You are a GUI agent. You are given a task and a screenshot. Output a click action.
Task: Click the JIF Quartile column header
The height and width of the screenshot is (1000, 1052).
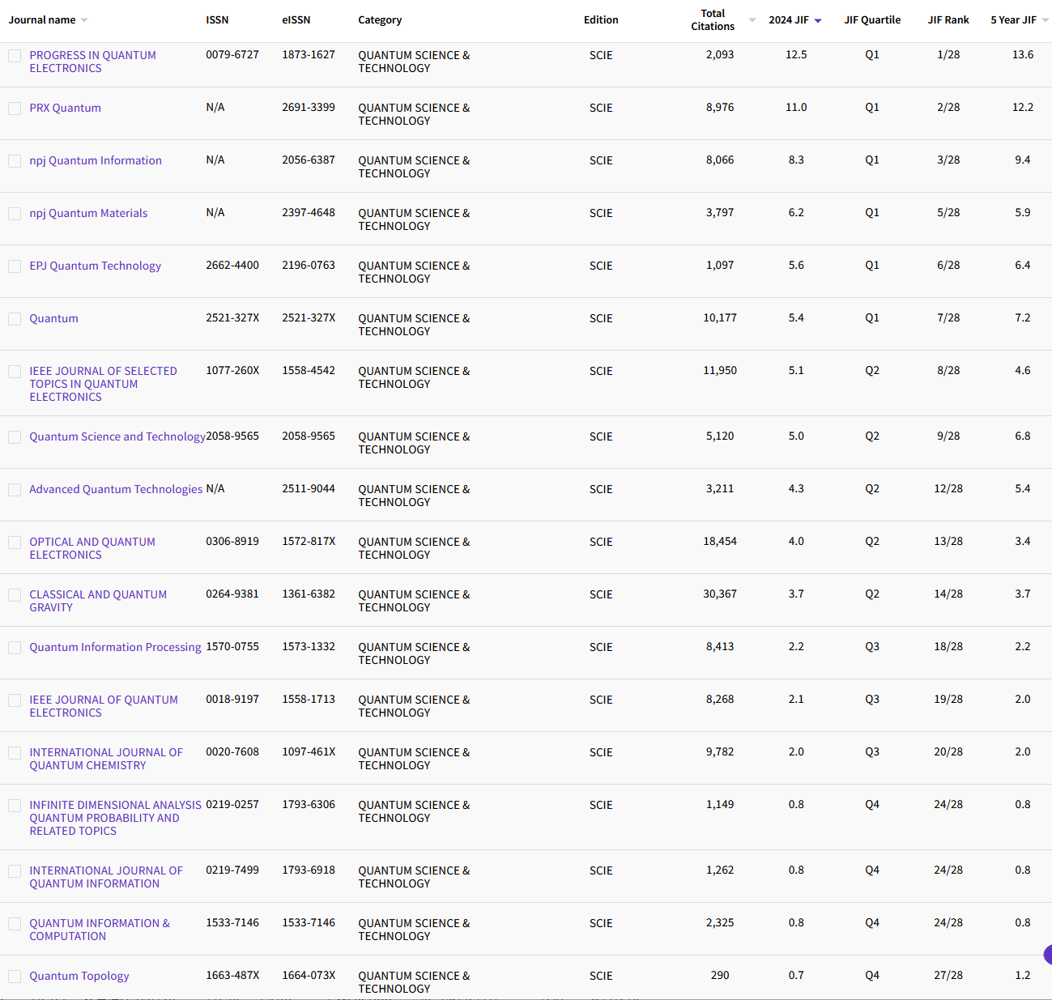[871, 20]
